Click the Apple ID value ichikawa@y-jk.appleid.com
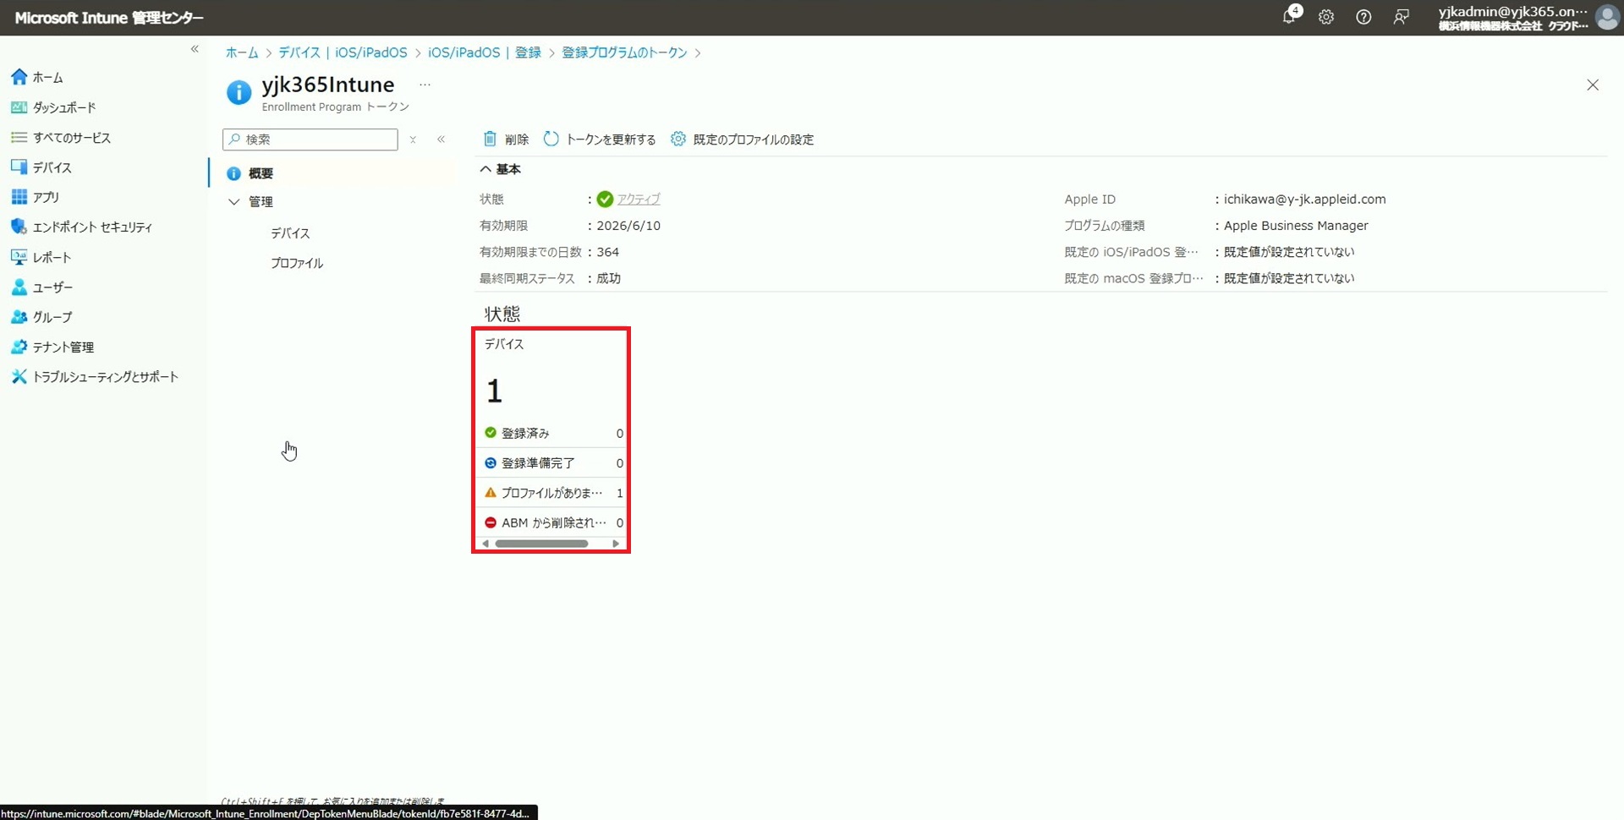 pyautogui.click(x=1304, y=200)
